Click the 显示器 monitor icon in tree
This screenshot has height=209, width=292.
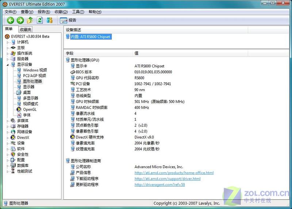tap(19, 87)
